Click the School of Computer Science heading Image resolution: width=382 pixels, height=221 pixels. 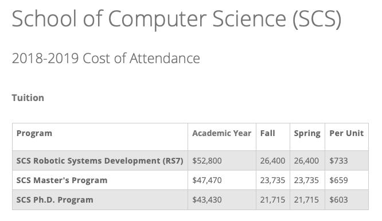coord(177,19)
